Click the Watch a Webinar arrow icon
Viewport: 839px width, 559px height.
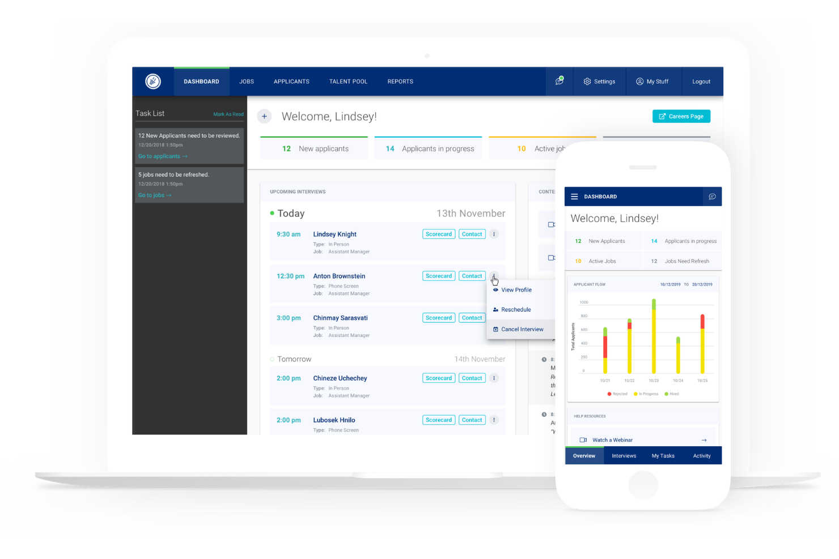(x=704, y=440)
